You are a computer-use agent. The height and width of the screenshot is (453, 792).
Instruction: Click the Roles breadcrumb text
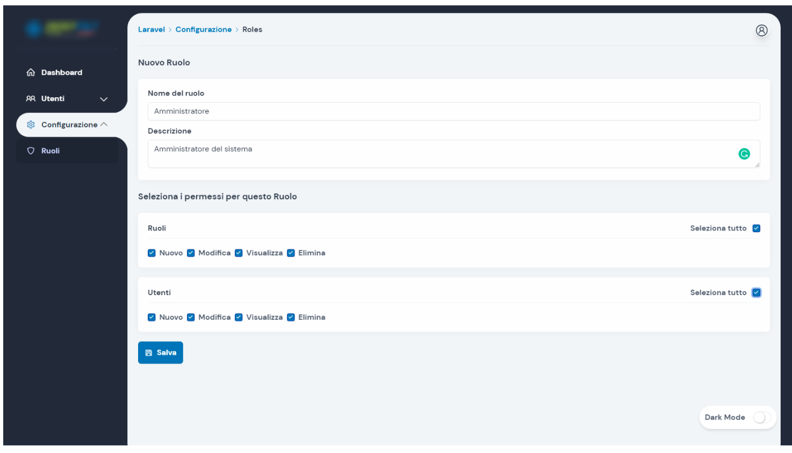[x=252, y=30]
